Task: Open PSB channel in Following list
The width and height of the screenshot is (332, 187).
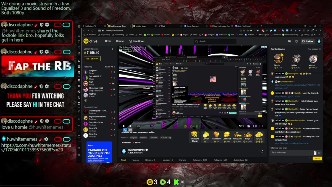Action: 99,83
